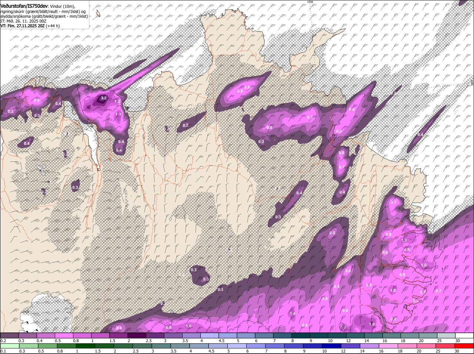
Task: Pick the first upper-legend swatch labeled 0.2
Action: [x=9, y=336]
